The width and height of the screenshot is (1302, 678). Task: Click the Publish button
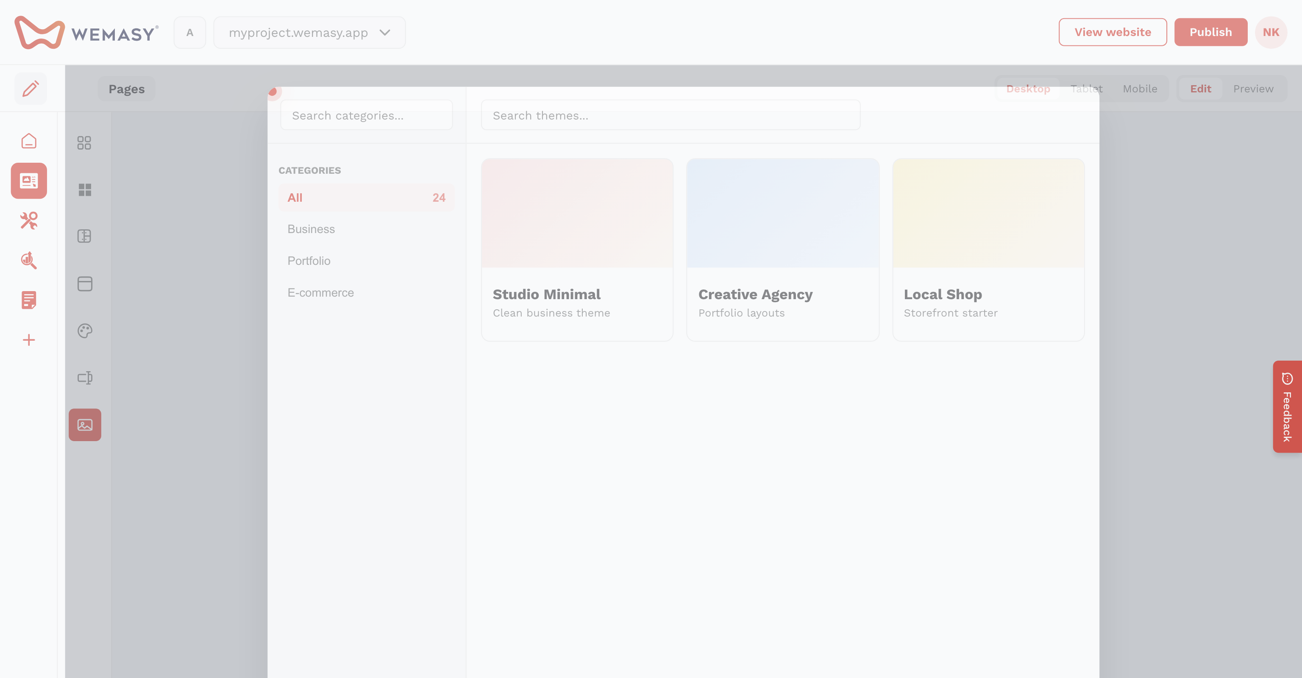click(x=1210, y=32)
